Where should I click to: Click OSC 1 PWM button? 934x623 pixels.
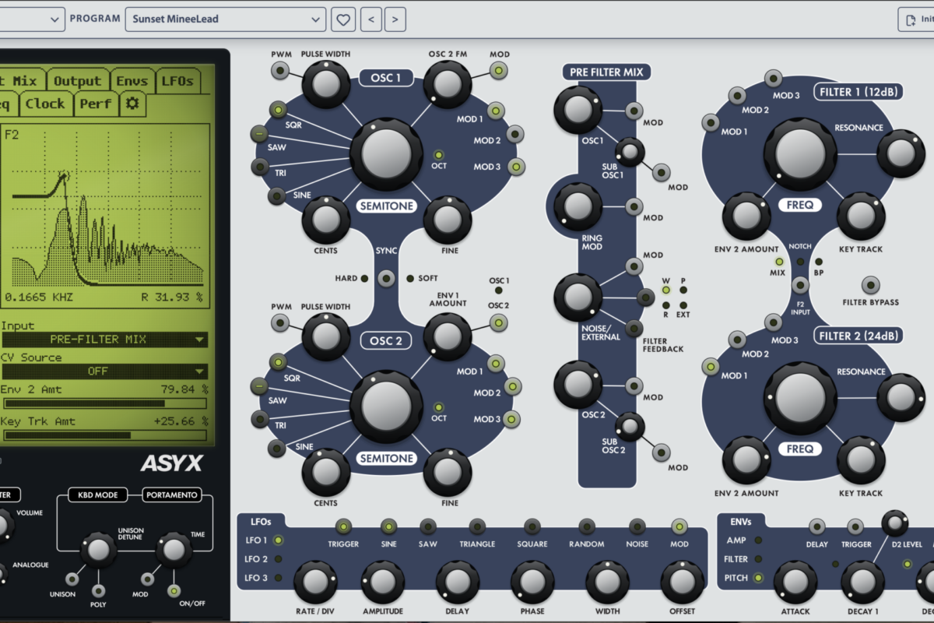pos(280,72)
